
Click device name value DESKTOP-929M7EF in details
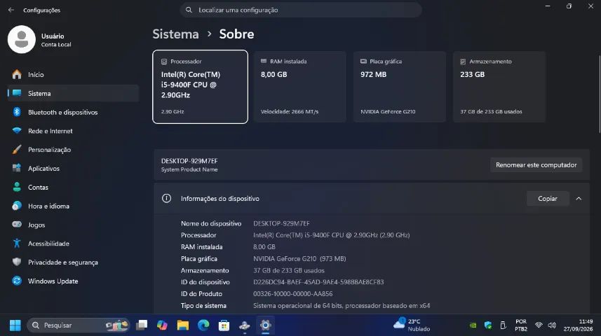(x=281, y=223)
